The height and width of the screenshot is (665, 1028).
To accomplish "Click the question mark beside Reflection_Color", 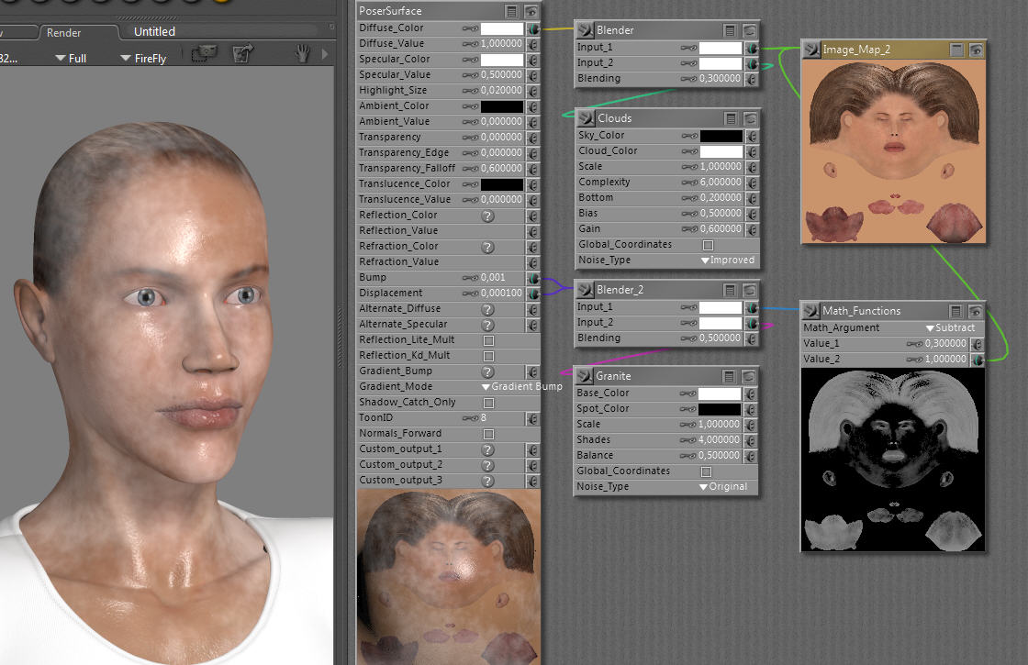I will 487,216.
